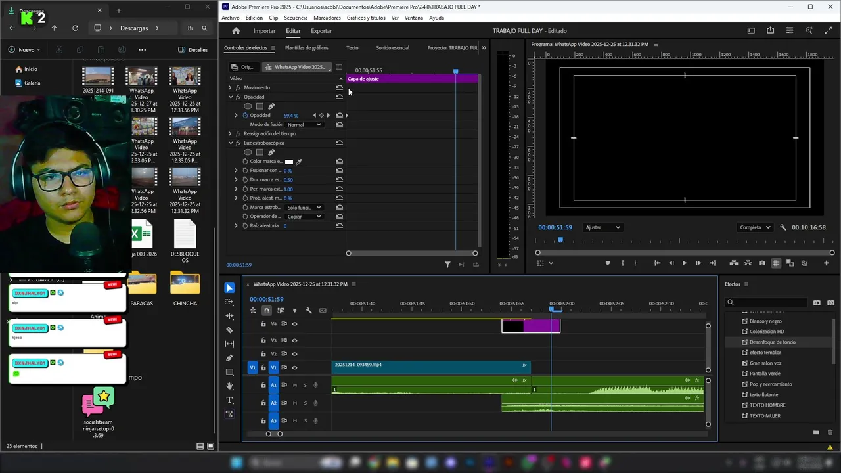Switch to Plantillas de gráficos tab
This screenshot has width=841, height=473.
[x=307, y=48]
